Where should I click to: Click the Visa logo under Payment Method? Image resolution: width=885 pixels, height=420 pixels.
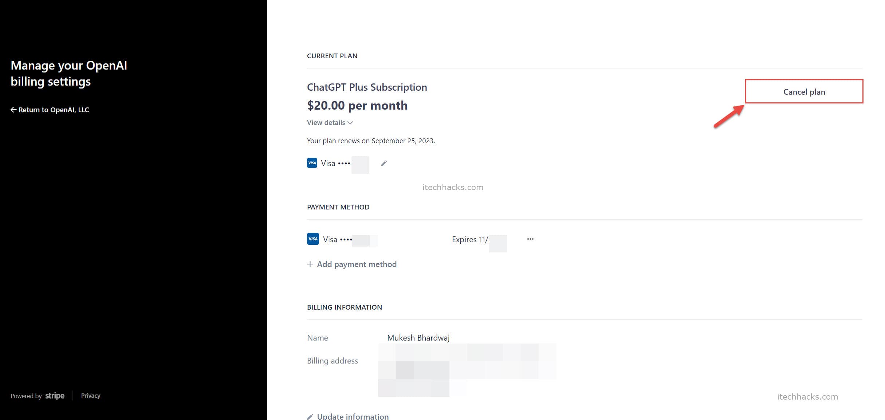point(313,239)
